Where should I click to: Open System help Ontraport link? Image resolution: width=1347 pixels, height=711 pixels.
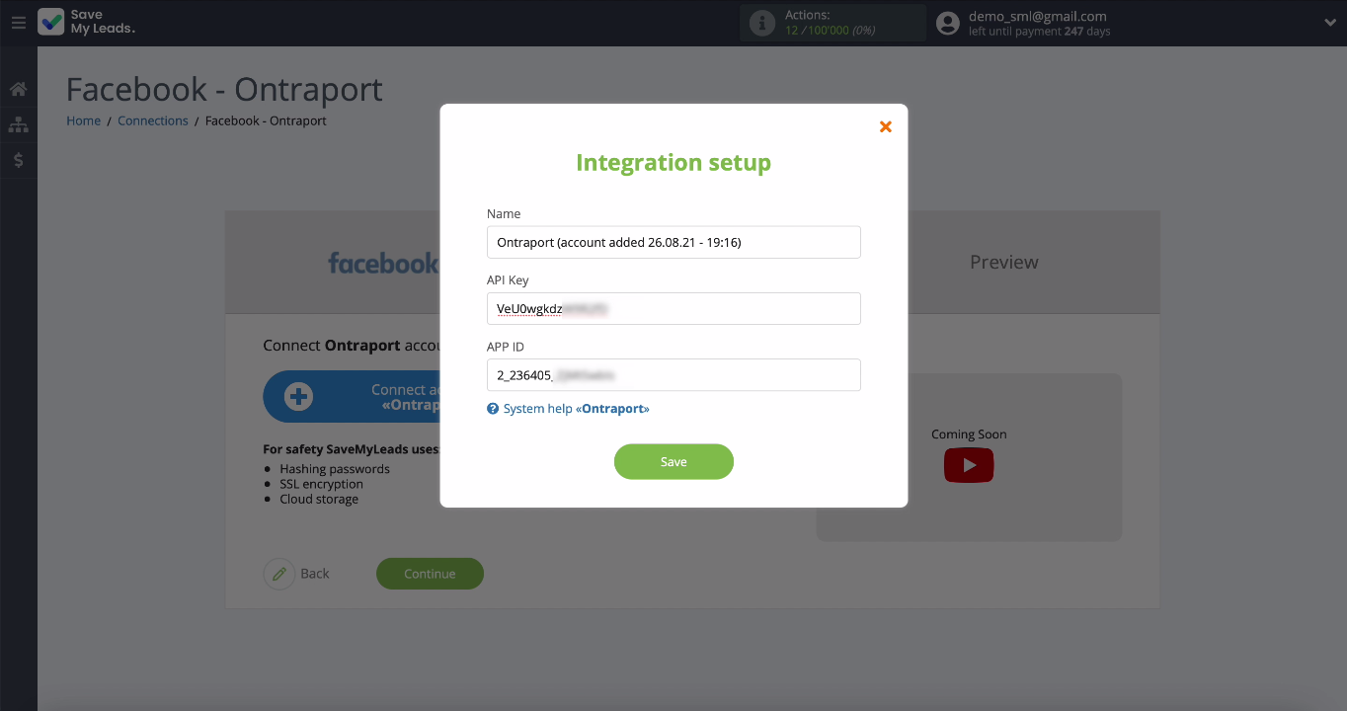576,409
